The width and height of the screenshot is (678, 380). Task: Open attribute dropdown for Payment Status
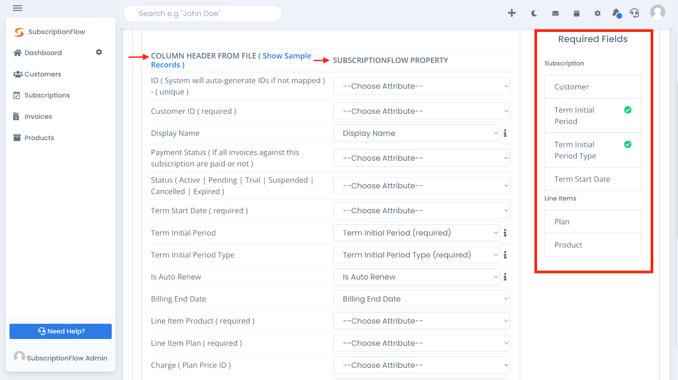point(422,158)
